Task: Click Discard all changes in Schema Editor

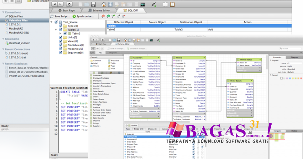Action: (x=137, y=49)
